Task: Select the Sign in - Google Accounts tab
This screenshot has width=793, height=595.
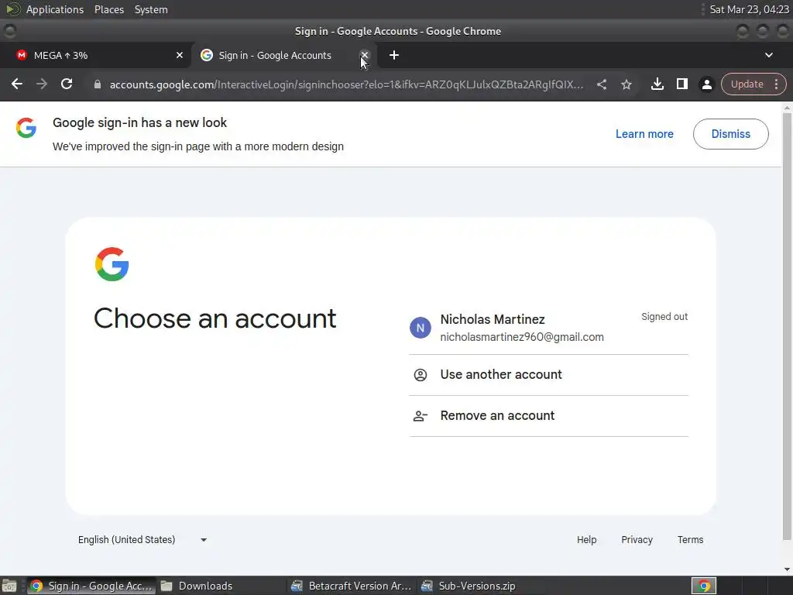Action: (x=283, y=55)
